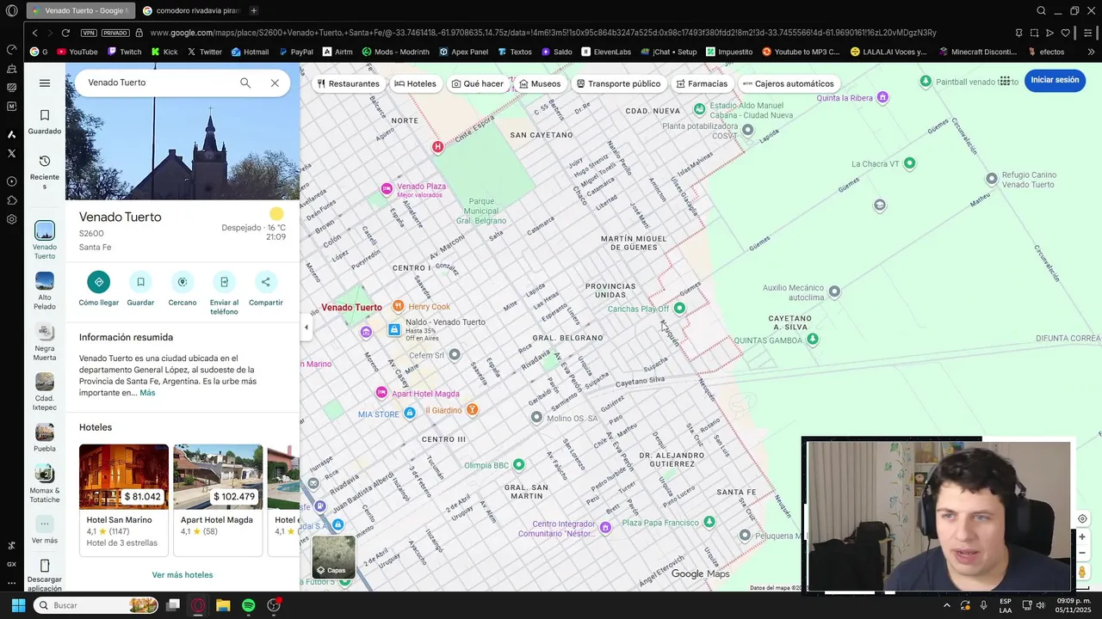Click the taskbar Buscar search box
Screen dimensions: 1102x619
96,605
